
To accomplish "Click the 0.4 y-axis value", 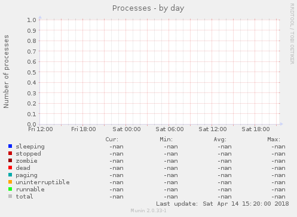I will coord(32,82).
